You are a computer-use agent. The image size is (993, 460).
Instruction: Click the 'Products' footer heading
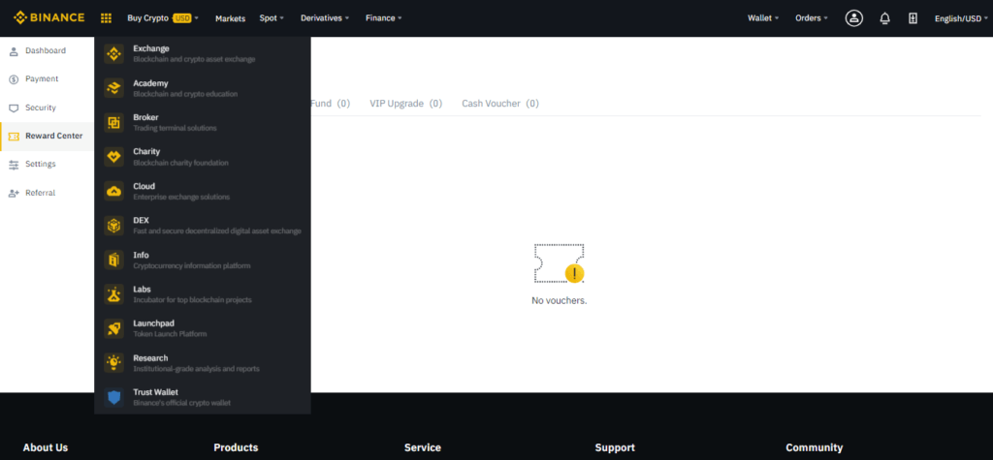[236, 447]
